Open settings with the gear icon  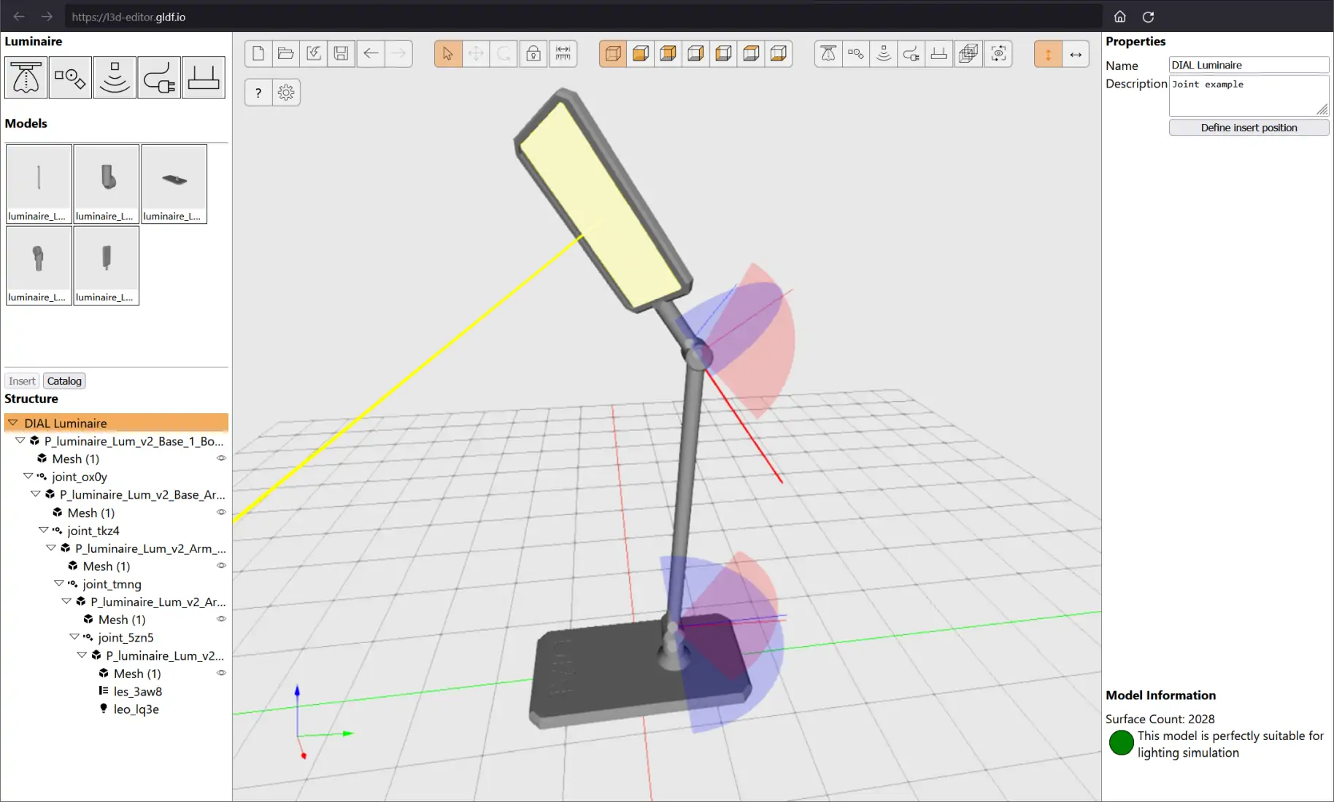point(286,93)
